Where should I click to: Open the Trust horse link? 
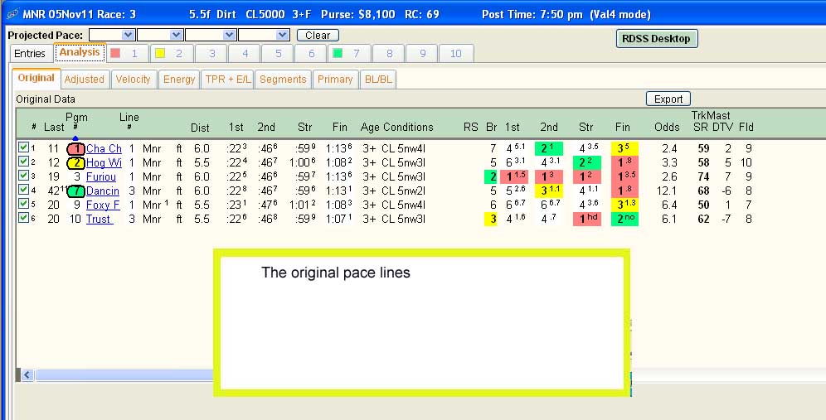tap(100, 219)
